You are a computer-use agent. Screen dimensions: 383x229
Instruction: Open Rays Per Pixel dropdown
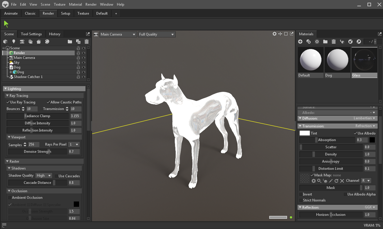74,144
